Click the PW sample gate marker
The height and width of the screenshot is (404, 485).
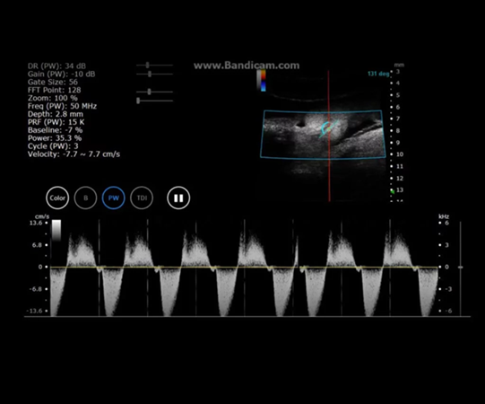(328, 128)
